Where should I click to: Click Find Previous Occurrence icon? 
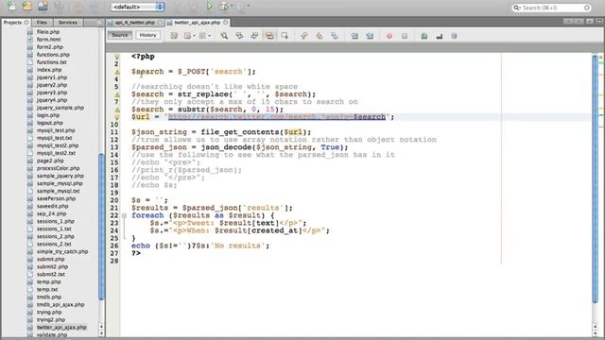pyautogui.click(x=239, y=36)
